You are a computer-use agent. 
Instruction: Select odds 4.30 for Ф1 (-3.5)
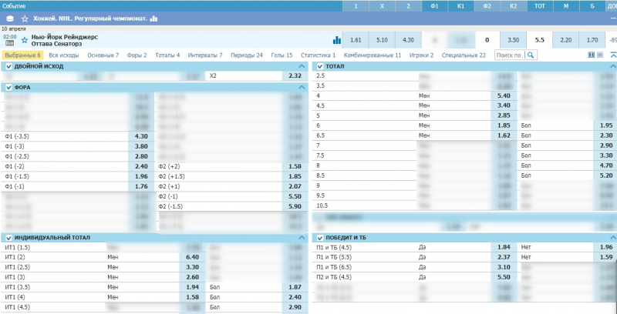(x=141, y=136)
